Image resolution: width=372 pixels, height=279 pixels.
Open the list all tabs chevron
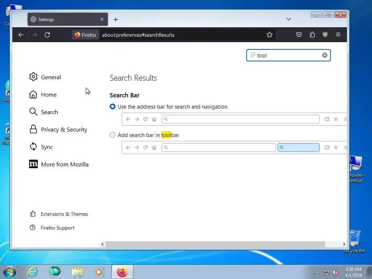[x=289, y=19]
